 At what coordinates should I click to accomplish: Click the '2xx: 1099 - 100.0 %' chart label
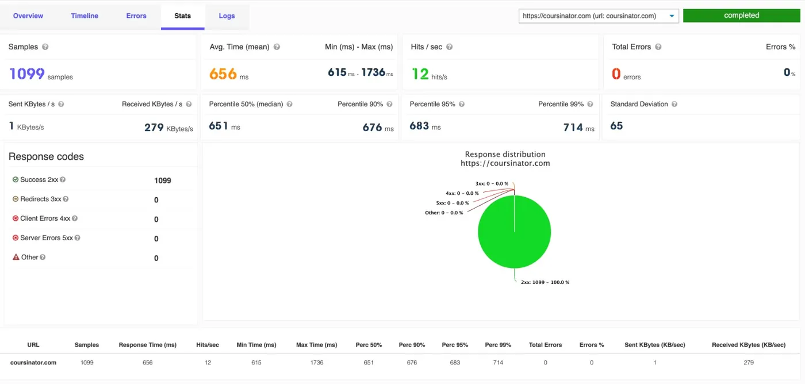pos(545,283)
